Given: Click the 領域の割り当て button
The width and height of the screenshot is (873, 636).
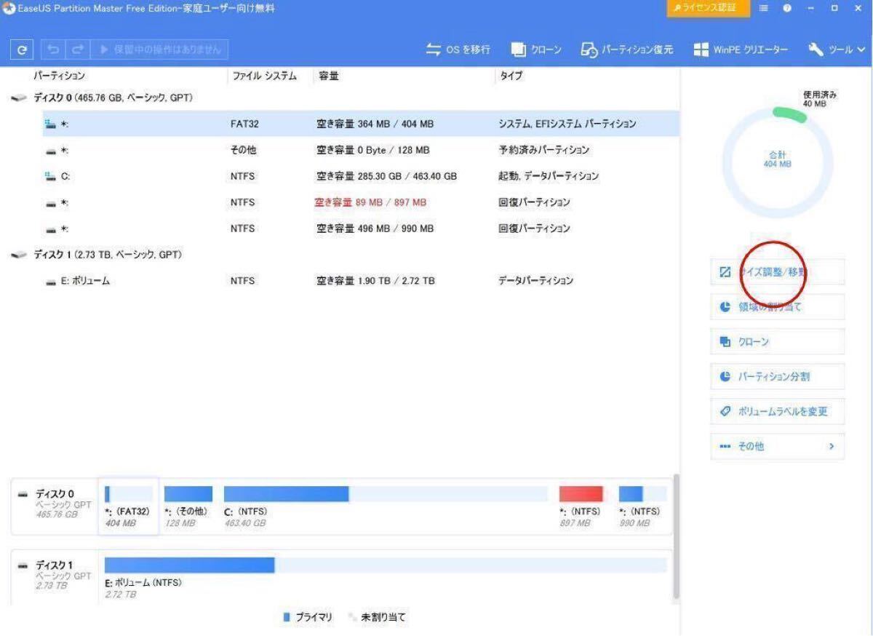Looking at the screenshot, I should (x=777, y=307).
